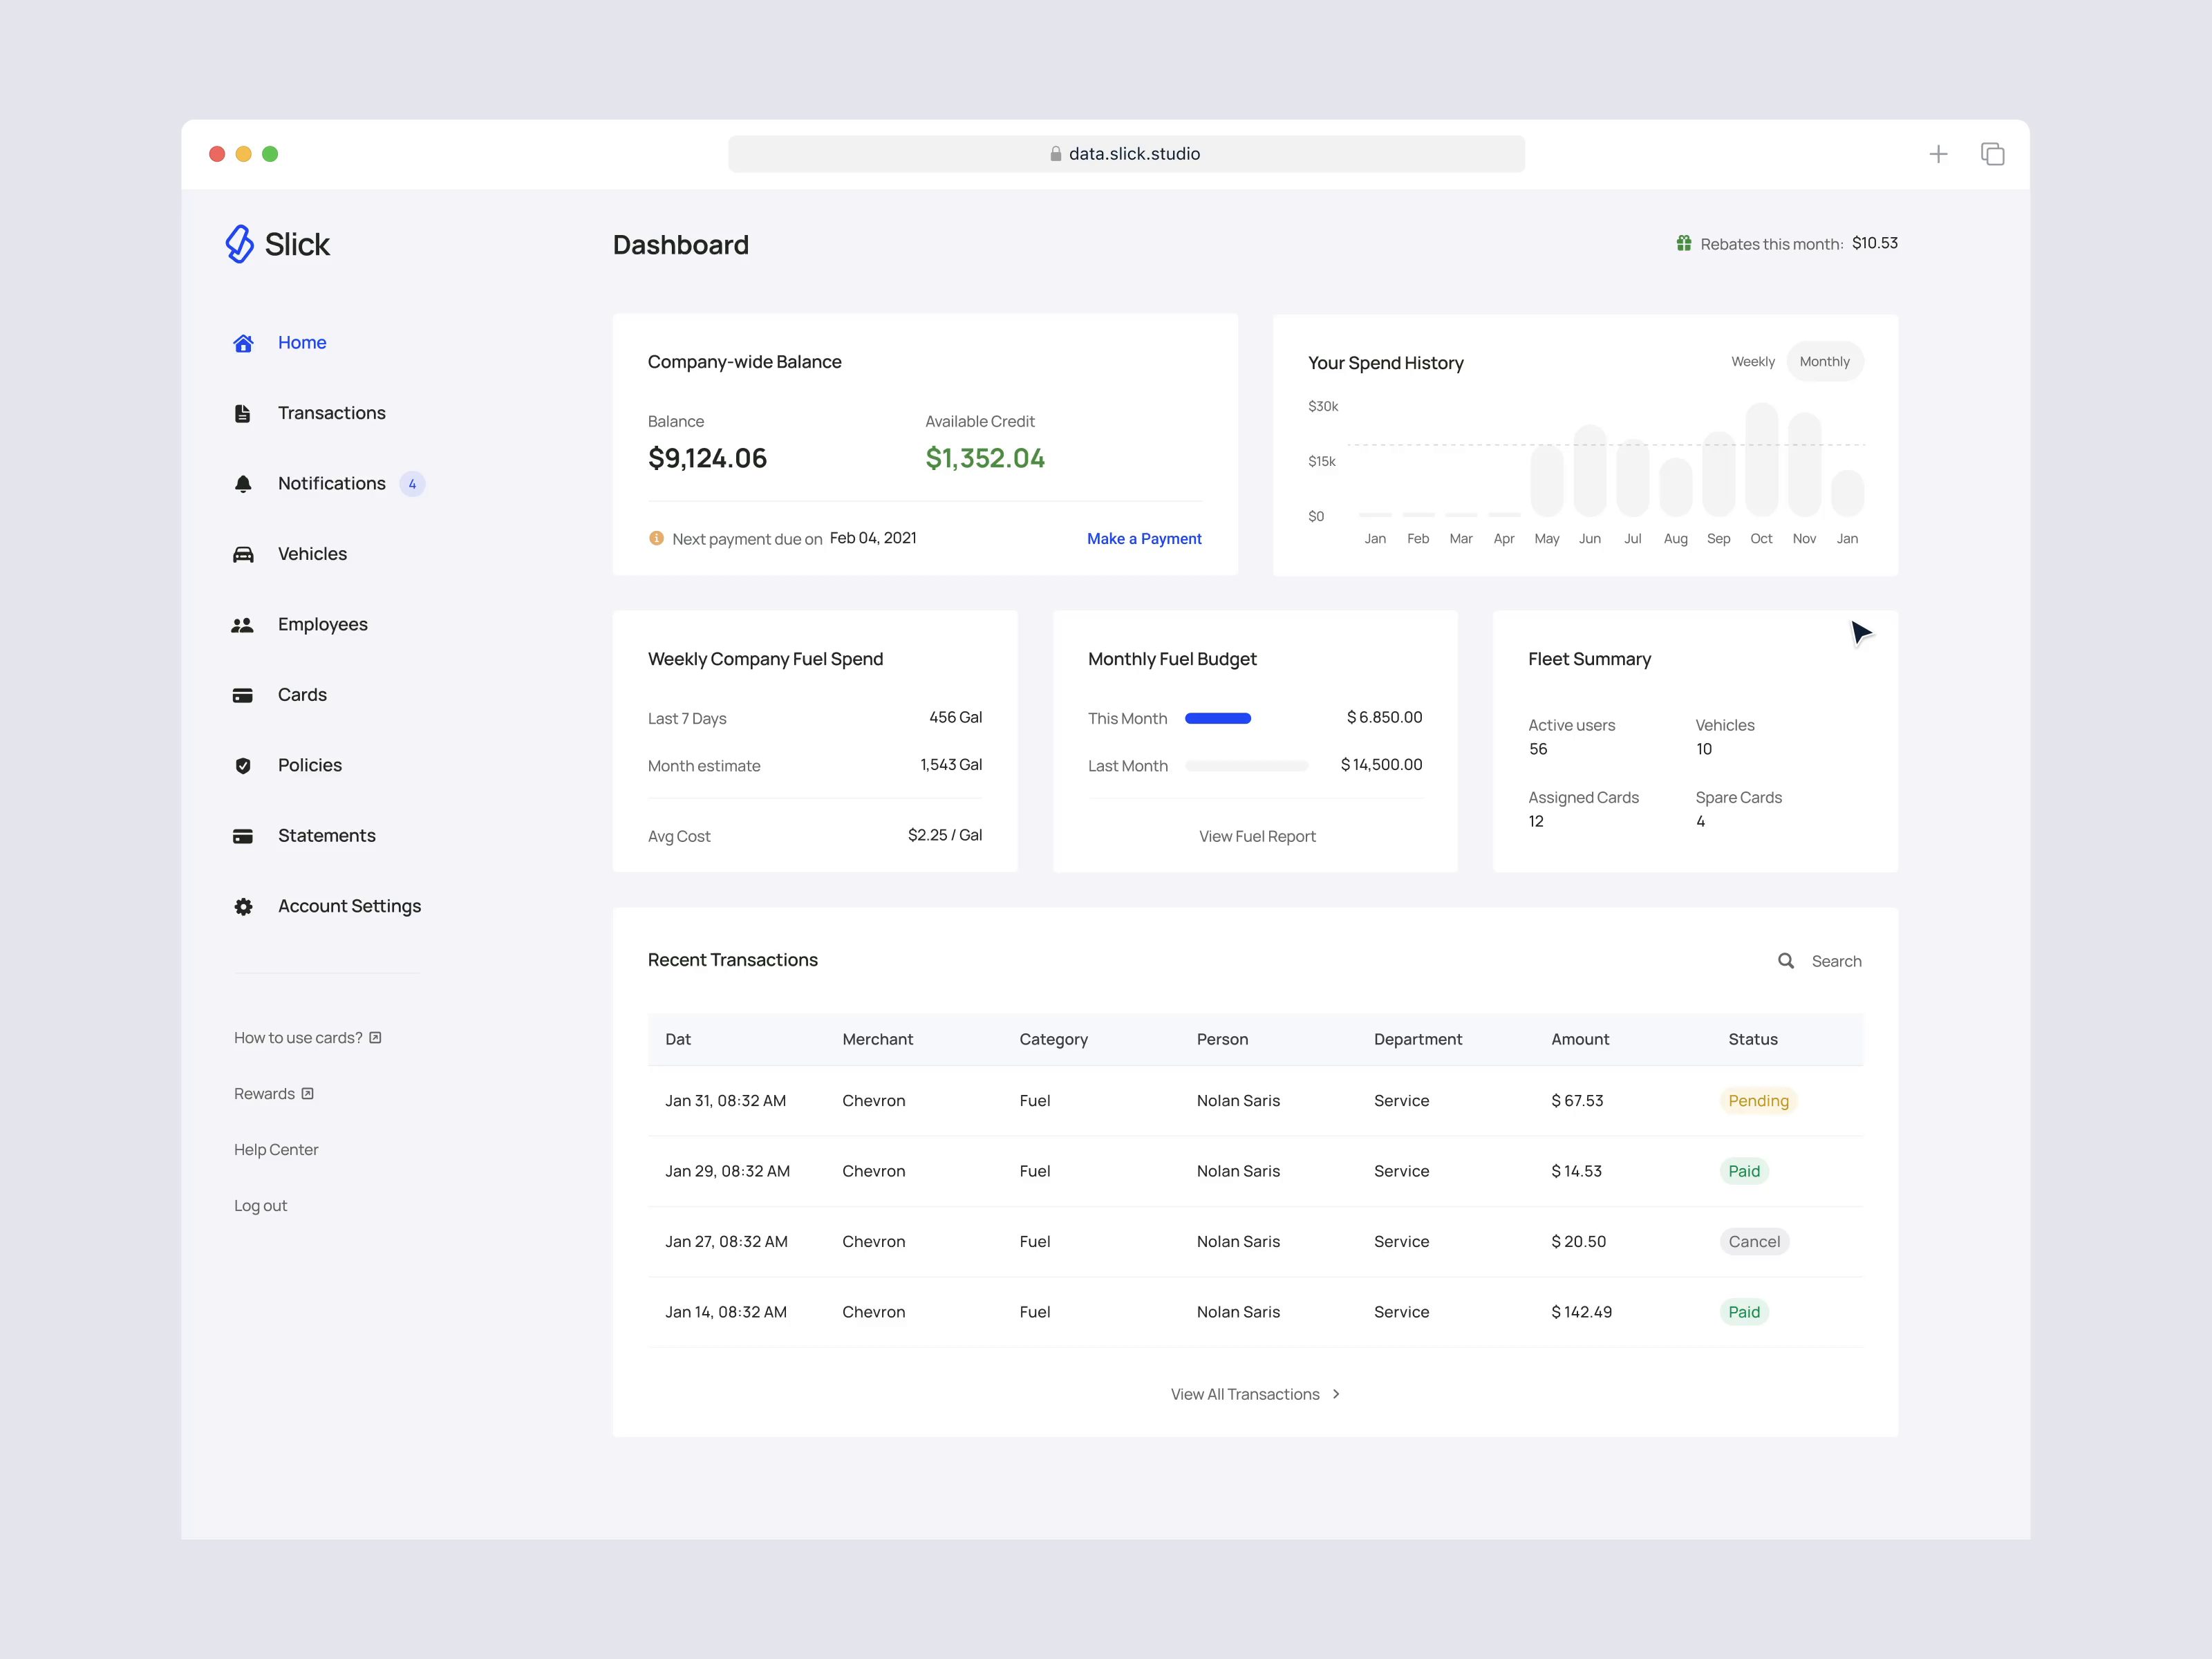Click the Statements icon in sidebar
The image size is (2212, 1659).
click(243, 835)
